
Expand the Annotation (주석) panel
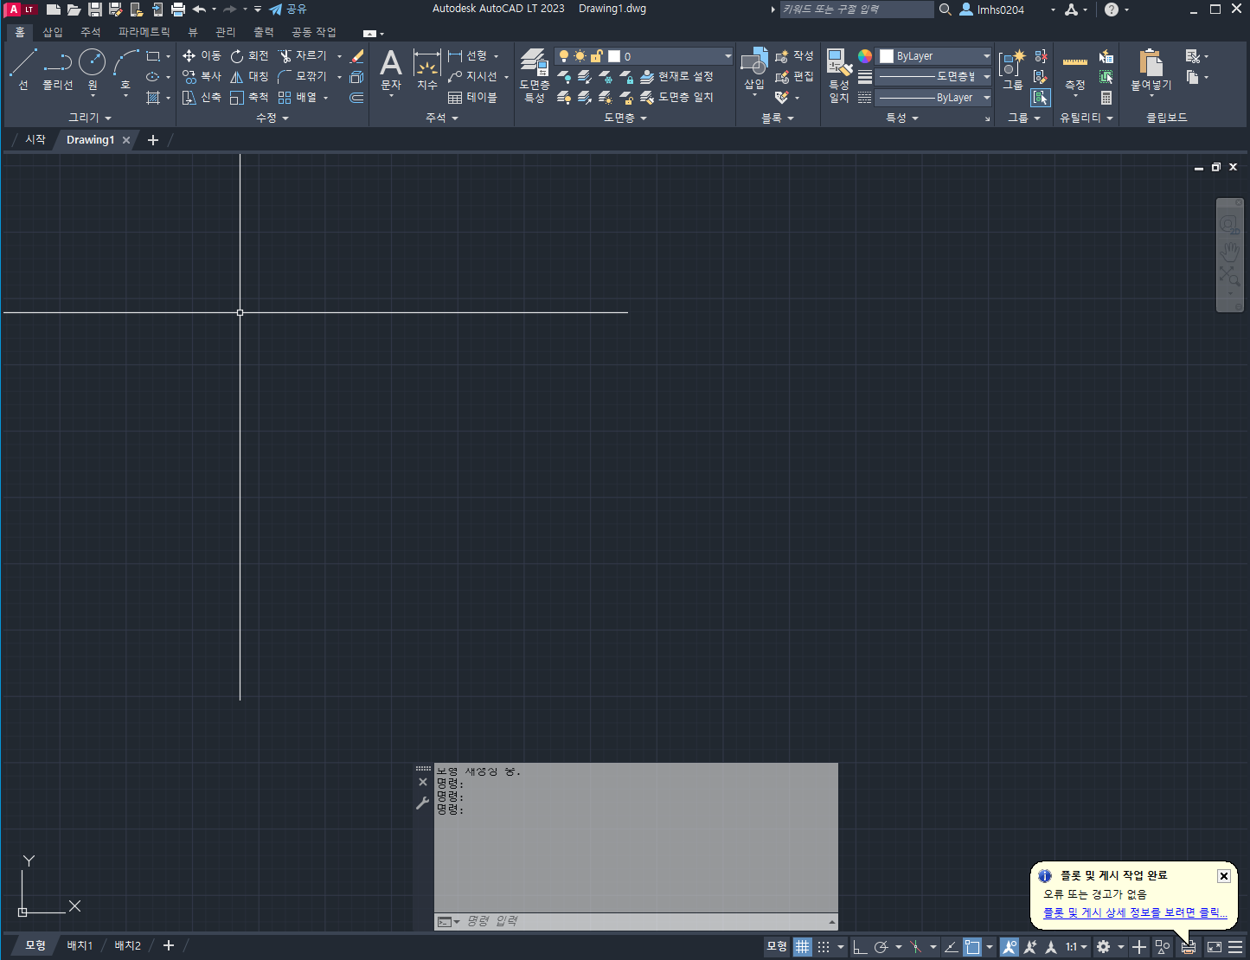pos(442,118)
